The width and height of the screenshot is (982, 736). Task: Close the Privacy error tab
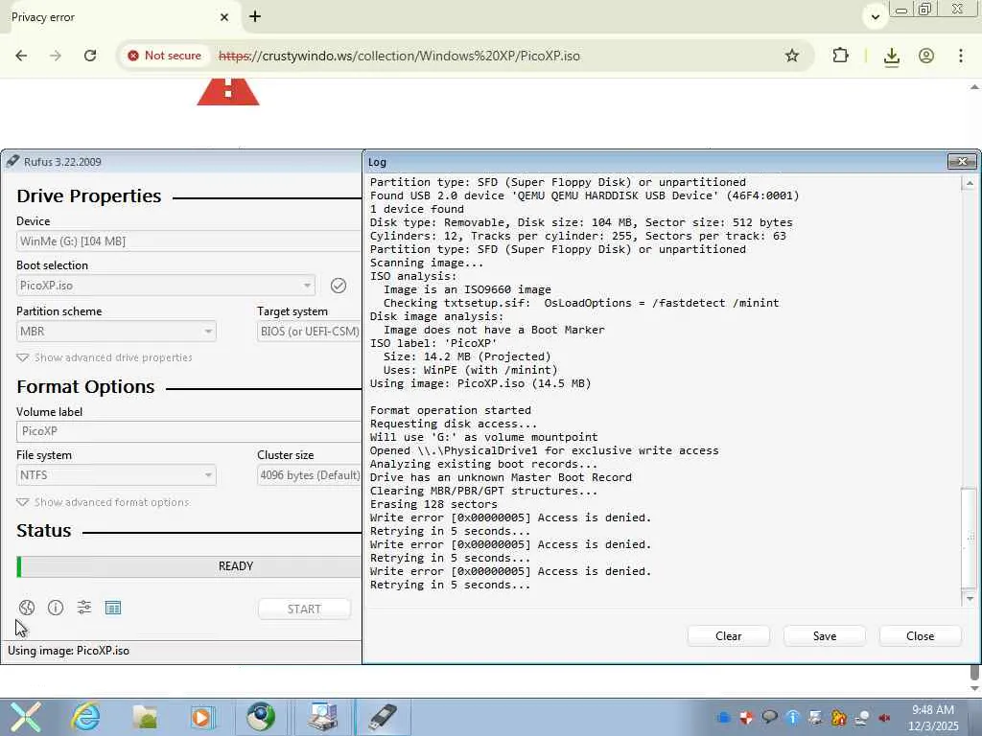[x=224, y=17]
